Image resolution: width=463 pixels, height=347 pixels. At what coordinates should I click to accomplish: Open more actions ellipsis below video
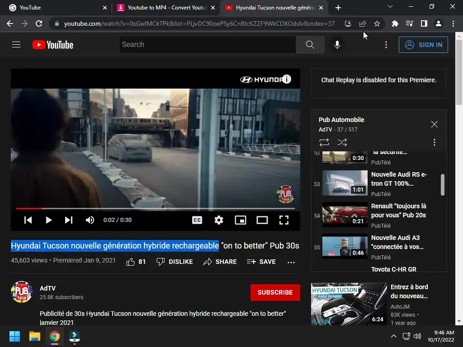pyautogui.click(x=291, y=263)
